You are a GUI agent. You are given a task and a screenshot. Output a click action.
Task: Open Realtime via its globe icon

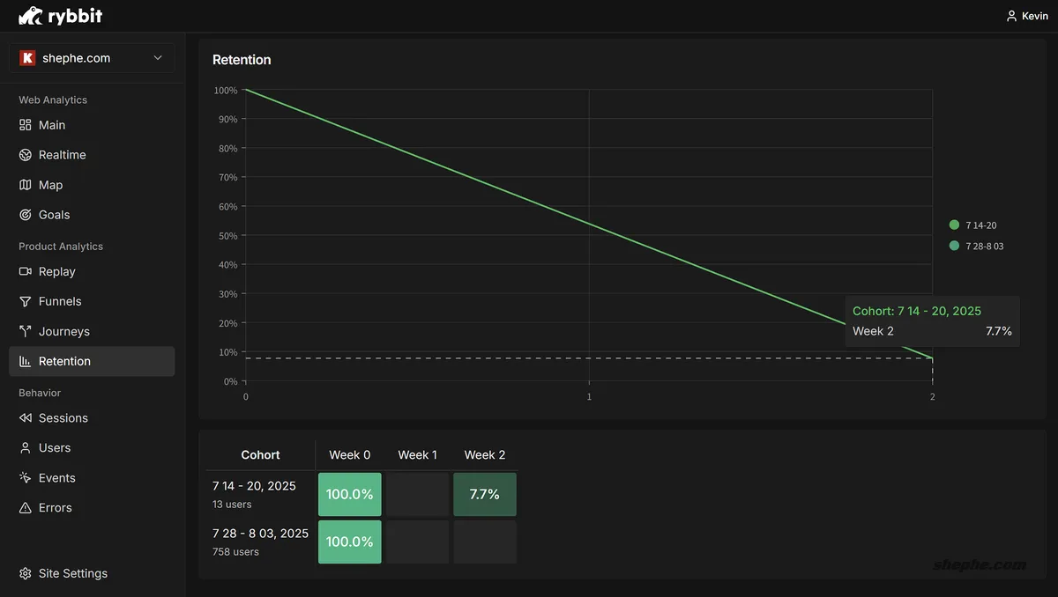tap(26, 155)
